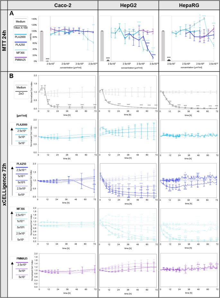Click the panel letter A
This screenshot has width=220, height=298.
[x=12, y=14]
